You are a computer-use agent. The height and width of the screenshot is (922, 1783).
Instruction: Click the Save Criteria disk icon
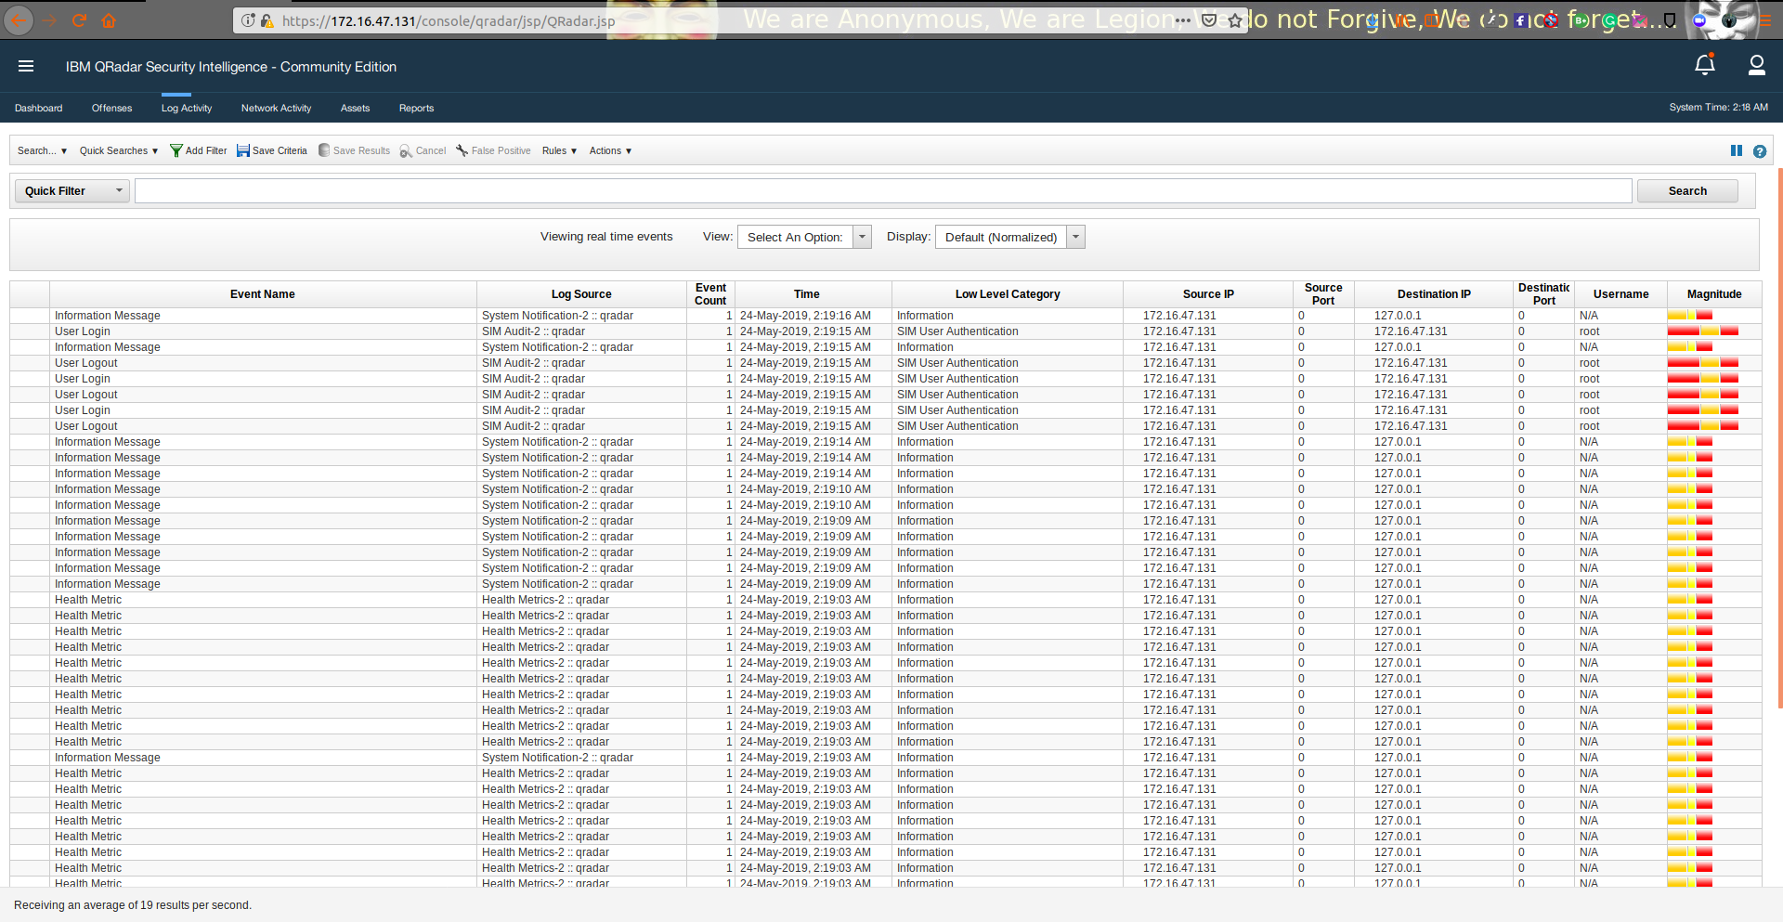click(x=241, y=150)
